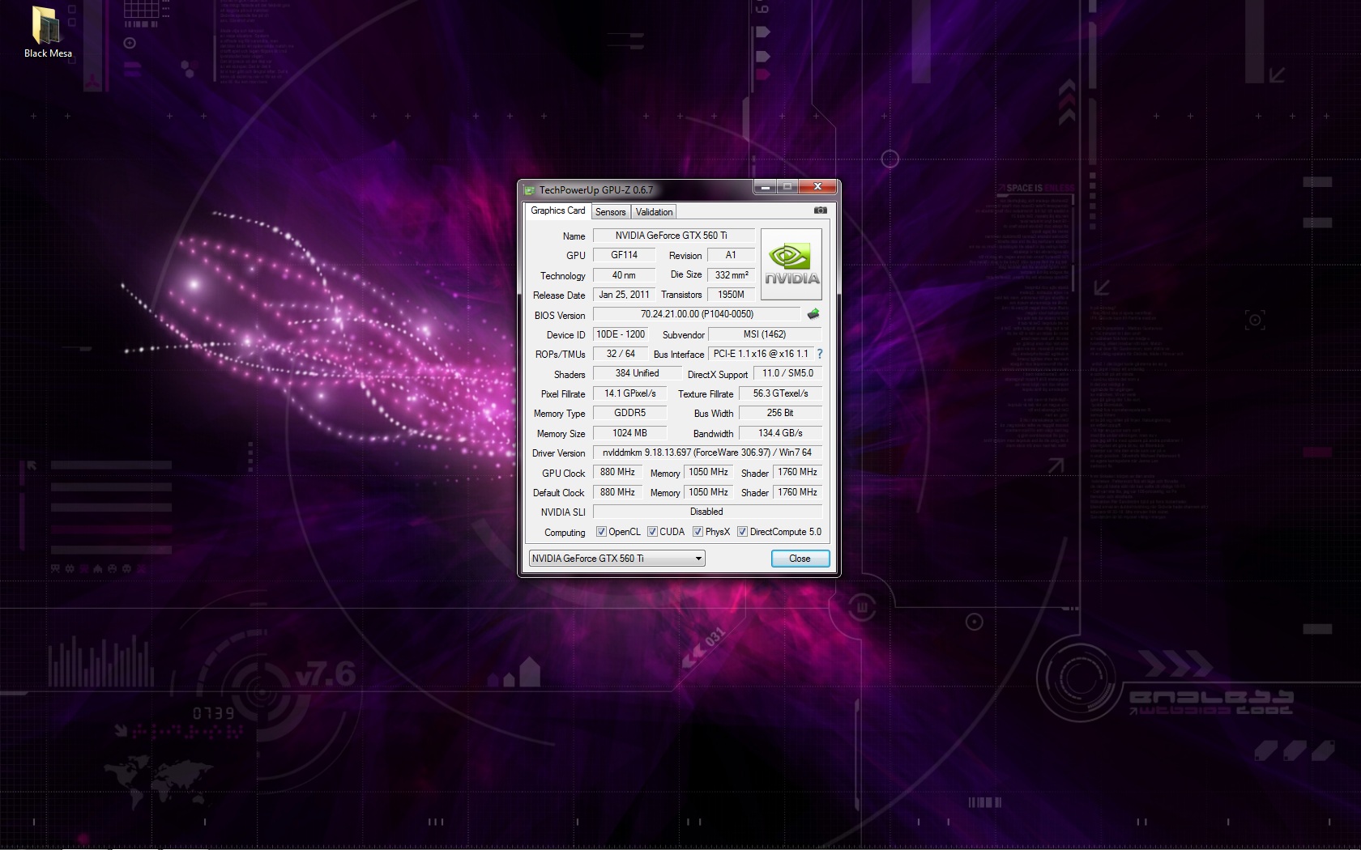Screen dimensions: 1361x850
Task: Click the Revision value A1
Action: click(731, 255)
